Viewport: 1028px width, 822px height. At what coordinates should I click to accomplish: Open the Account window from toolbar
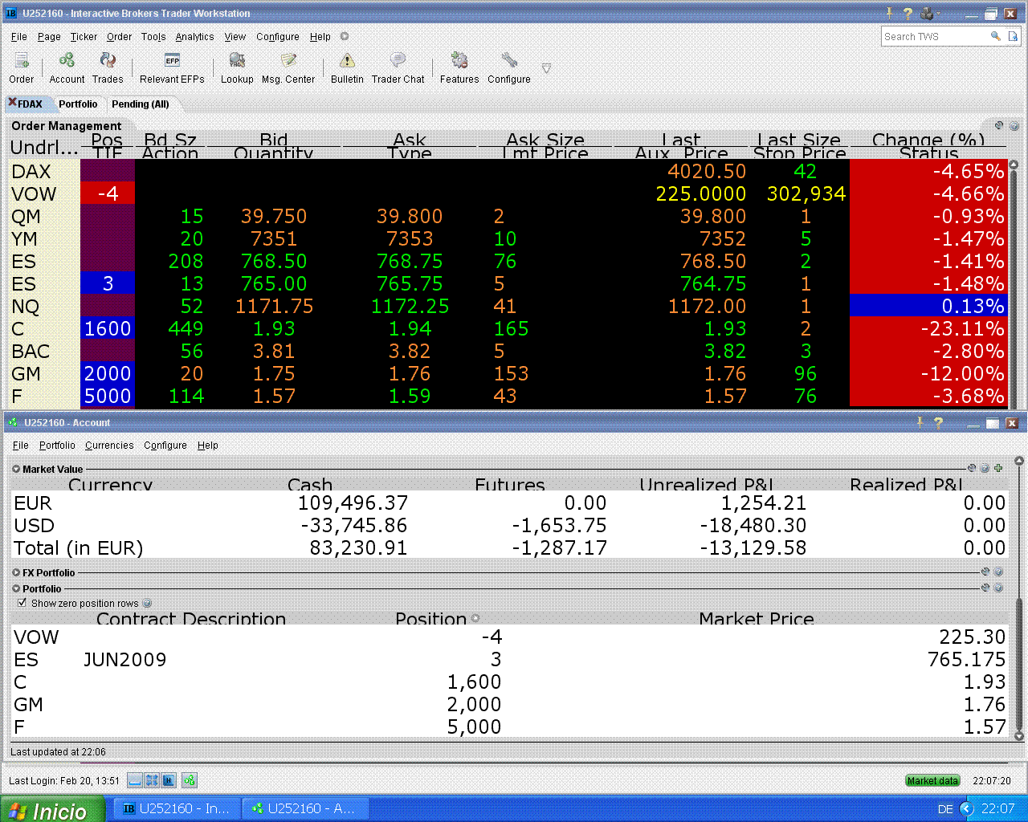point(67,61)
